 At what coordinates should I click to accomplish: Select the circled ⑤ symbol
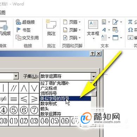coord(14,110)
